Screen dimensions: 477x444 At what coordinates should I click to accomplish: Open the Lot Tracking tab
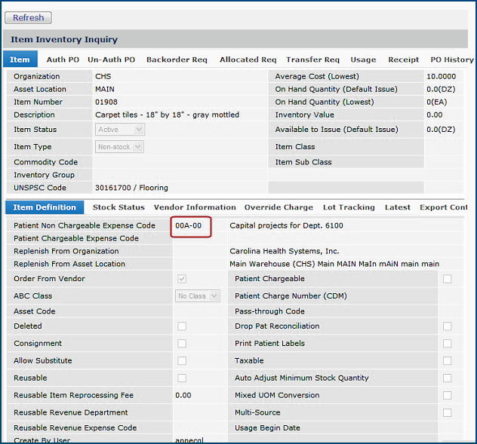[349, 207]
